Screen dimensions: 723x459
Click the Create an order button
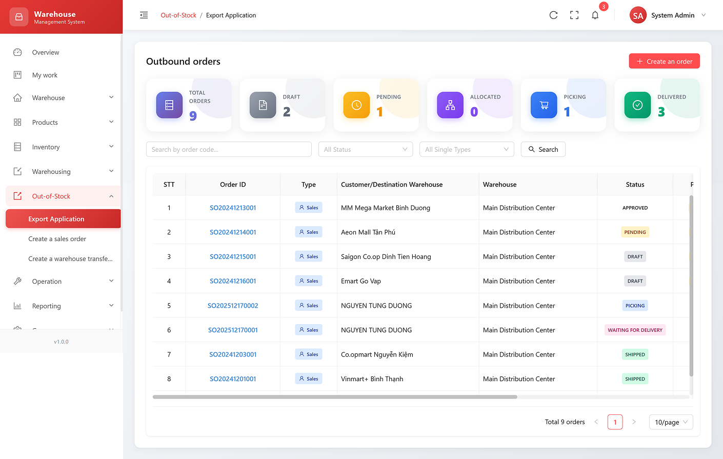click(664, 62)
